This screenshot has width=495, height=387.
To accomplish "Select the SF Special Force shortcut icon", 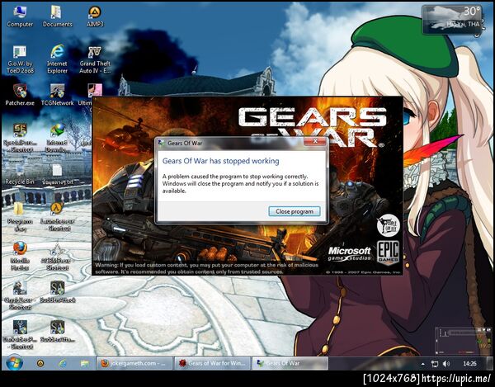I will point(20,138).
